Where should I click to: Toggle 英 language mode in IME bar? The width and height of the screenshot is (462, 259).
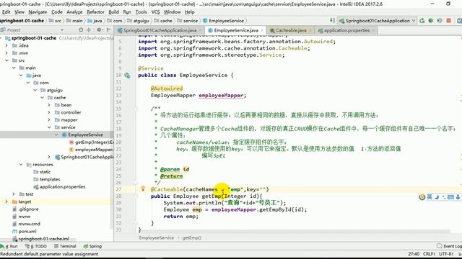coord(430,197)
